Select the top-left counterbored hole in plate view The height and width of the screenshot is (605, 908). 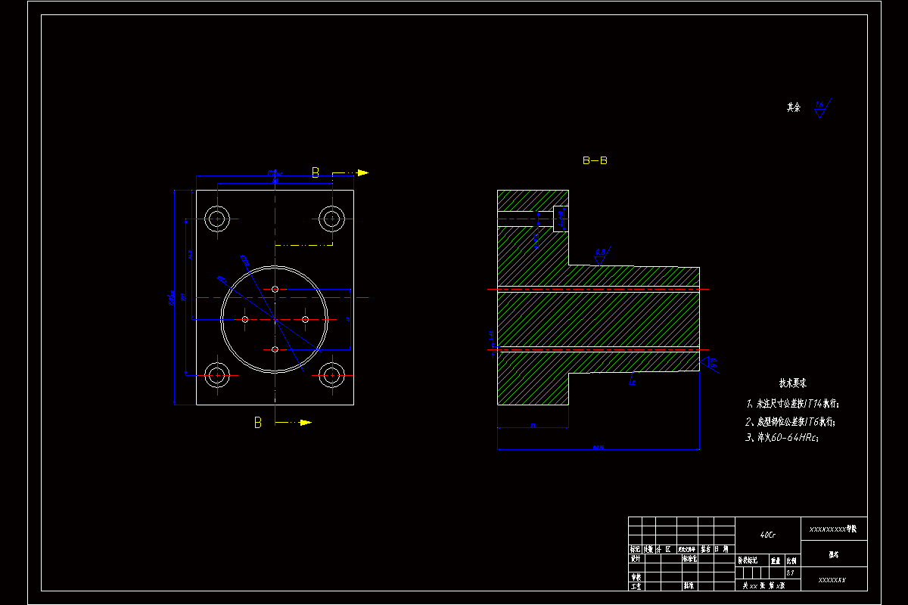click(218, 219)
